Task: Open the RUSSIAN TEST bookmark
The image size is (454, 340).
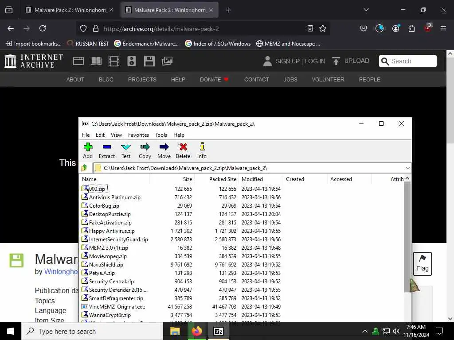Action: pos(88,44)
